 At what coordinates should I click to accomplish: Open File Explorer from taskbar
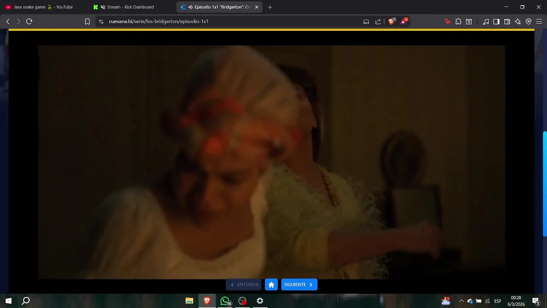[189, 301]
